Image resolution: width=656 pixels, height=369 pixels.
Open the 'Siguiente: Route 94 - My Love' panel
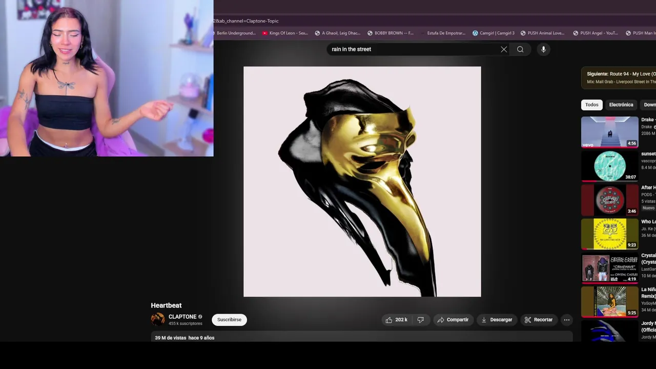[x=619, y=77]
